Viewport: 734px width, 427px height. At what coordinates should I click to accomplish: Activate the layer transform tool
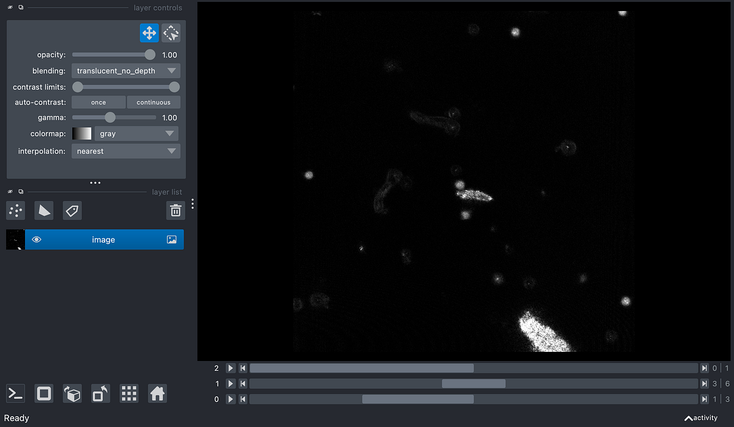coord(171,32)
